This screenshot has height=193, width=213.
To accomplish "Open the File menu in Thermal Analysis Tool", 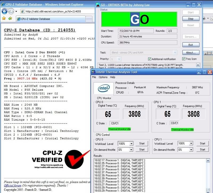I will [94, 77].
